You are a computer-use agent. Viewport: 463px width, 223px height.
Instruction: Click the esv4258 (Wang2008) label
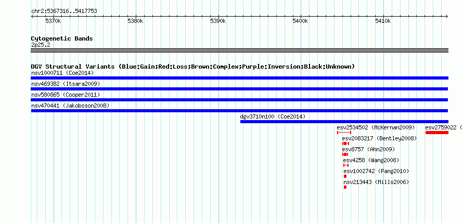[371, 160]
